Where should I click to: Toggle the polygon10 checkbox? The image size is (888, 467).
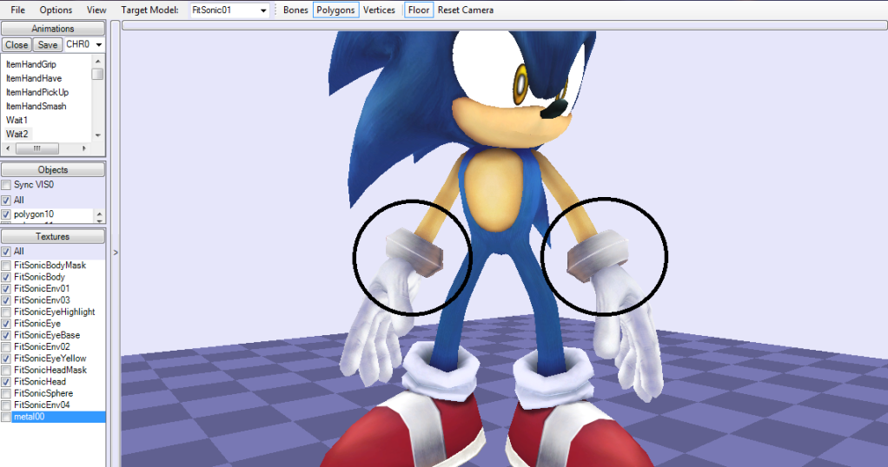[x=6, y=214]
